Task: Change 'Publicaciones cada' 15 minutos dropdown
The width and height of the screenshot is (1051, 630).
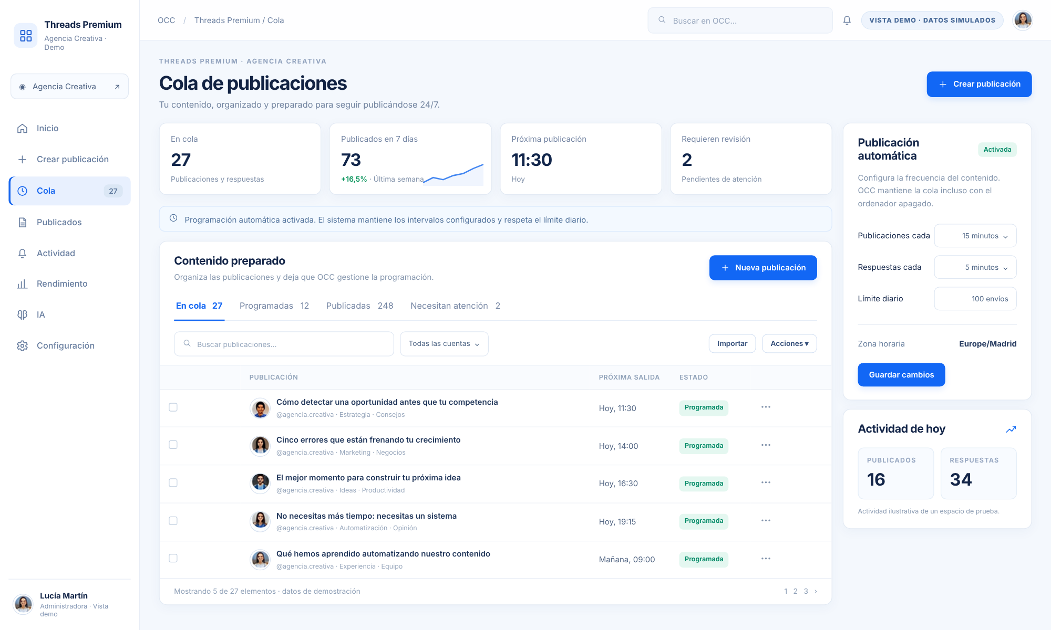Action: coord(975,236)
